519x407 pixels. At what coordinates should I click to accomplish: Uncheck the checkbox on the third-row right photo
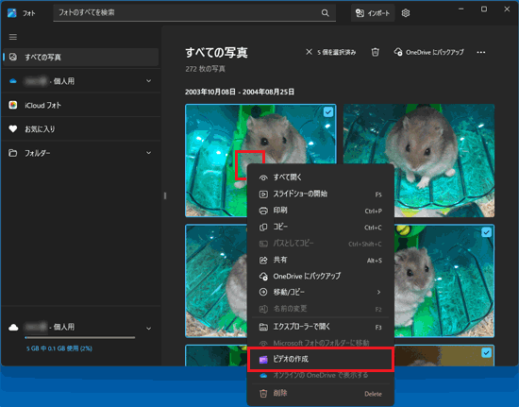(x=486, y=353)
